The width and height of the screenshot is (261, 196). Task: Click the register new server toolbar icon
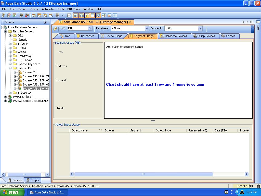[3, 16]
